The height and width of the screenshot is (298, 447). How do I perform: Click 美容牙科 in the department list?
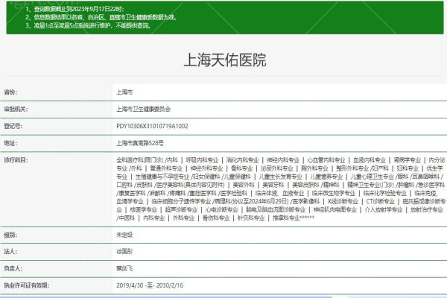273,185
